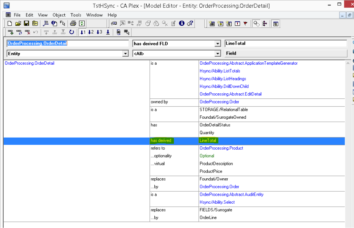Image resolution: width=354 pixels, height=228 pixels.
Task: Open the Entity object type dropdown
Action: pos(125,53)
